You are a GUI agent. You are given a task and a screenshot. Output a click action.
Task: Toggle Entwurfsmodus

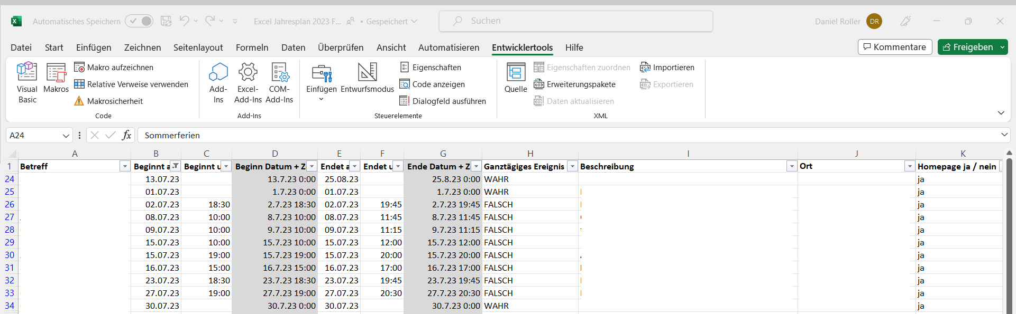point(367,79)
